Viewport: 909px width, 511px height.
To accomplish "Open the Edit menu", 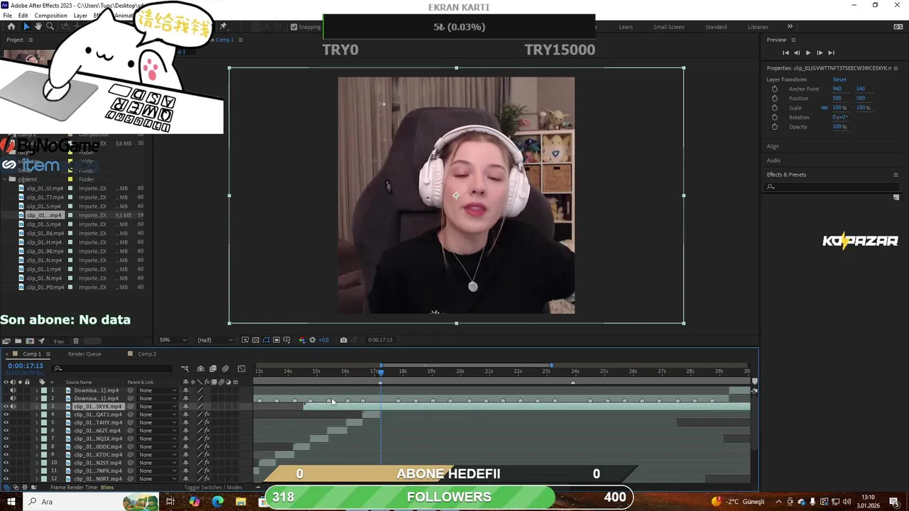I will (23, 16).
